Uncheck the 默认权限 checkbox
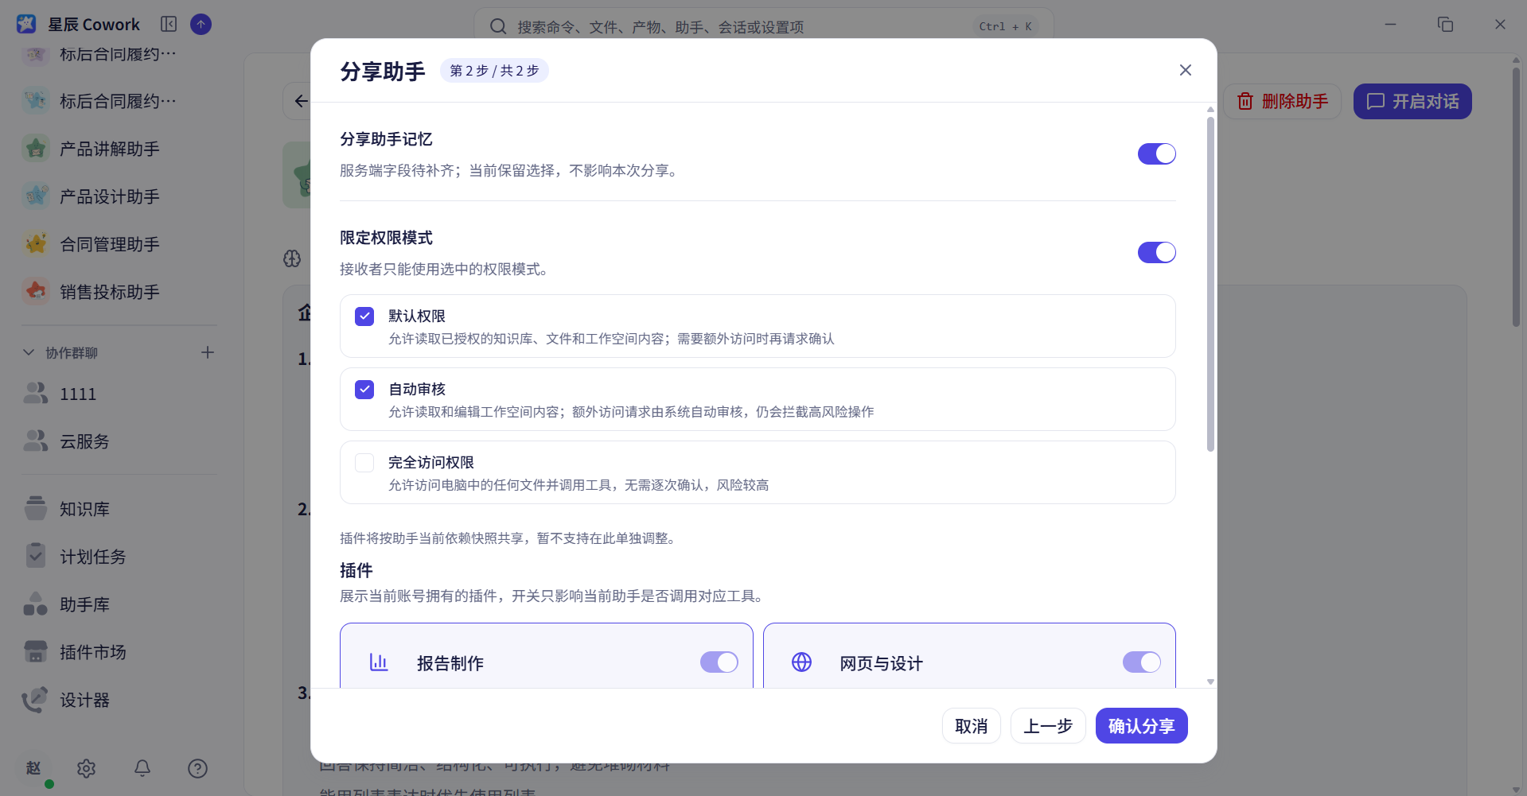This screenshot has width=1527, height=796. click(364, 316)
